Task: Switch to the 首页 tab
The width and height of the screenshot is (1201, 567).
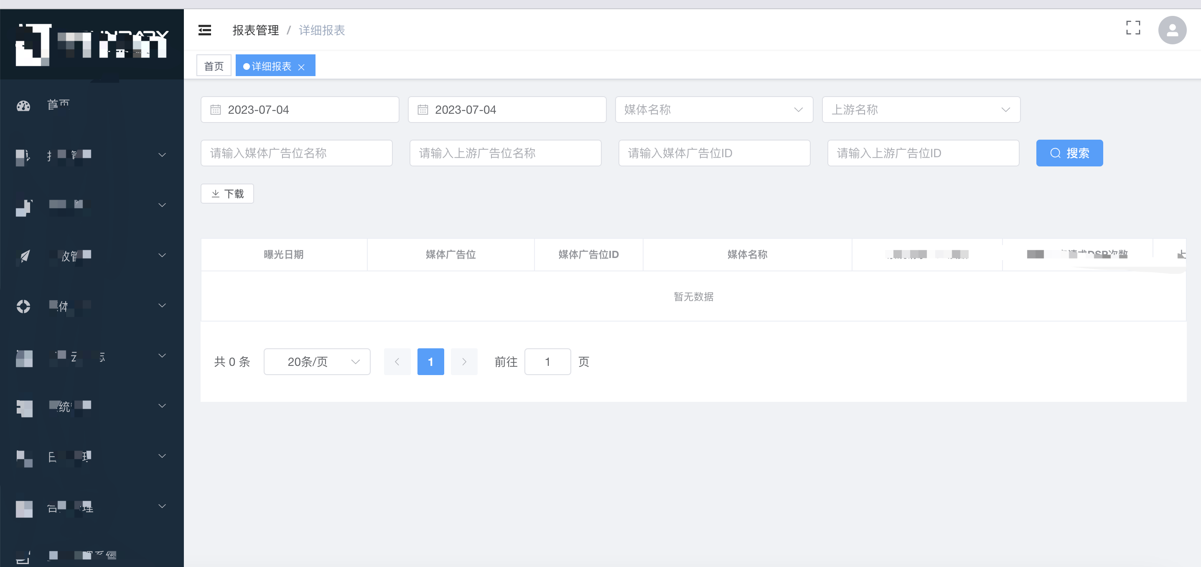Action: (x=214, y=66)
